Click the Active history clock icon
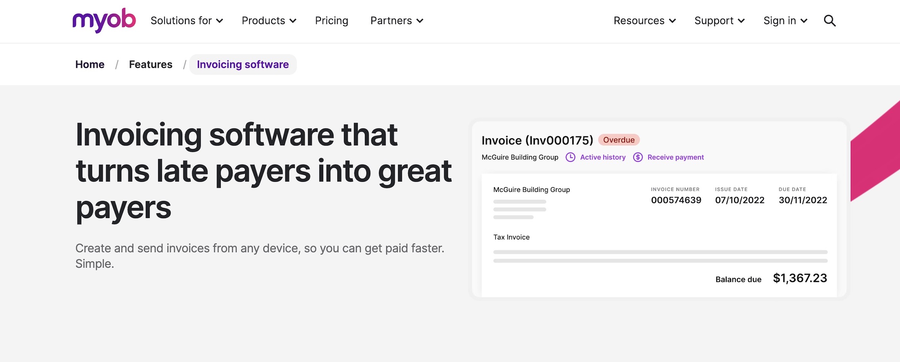This screenshot has width=900, height=362. (570, 157)
